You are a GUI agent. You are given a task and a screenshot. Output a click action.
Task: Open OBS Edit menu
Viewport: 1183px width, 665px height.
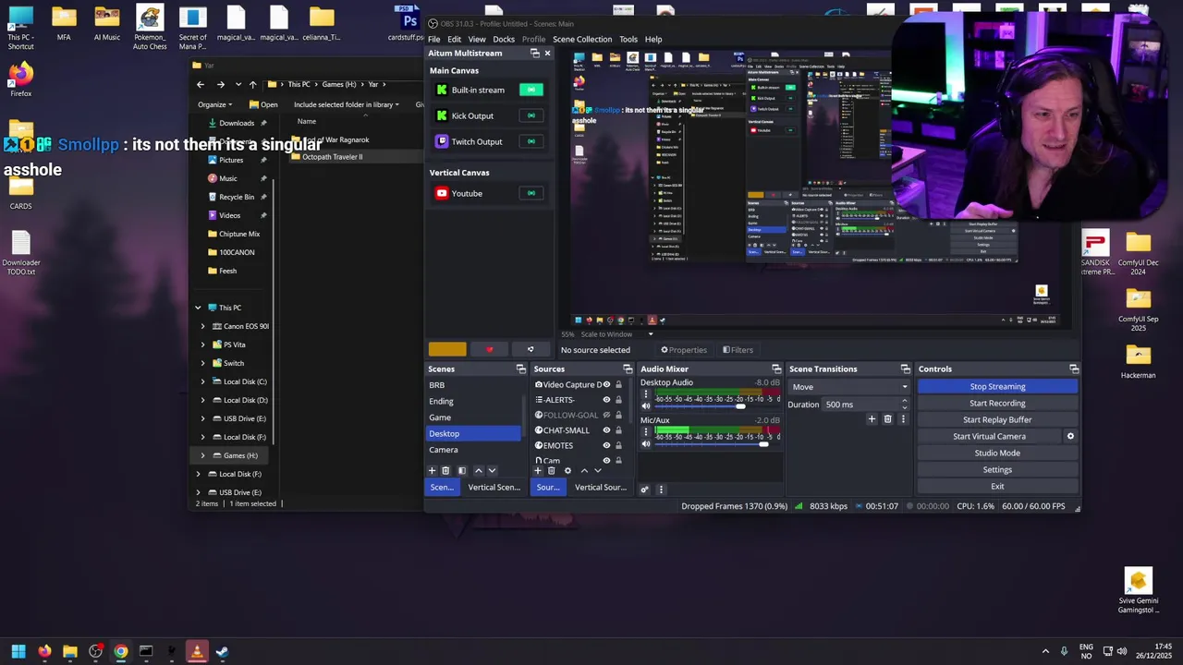click(454, 39)
